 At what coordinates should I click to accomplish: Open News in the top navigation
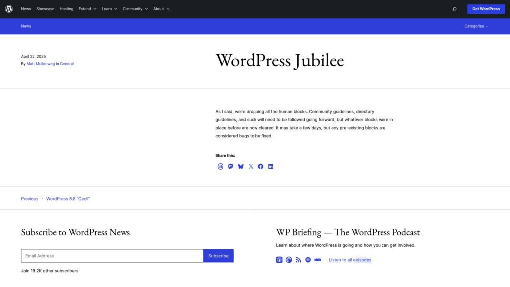[x=26, y=9]
